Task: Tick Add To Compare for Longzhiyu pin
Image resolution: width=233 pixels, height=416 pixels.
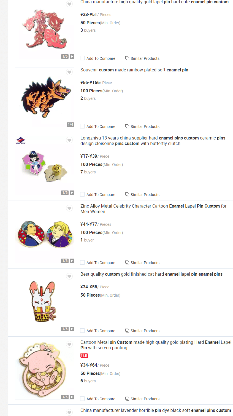Action: click(82, 195)
